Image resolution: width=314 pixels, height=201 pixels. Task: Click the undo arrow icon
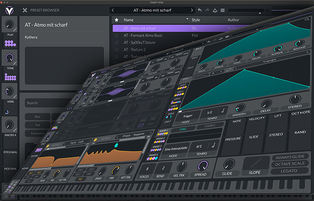pos(199,10)
